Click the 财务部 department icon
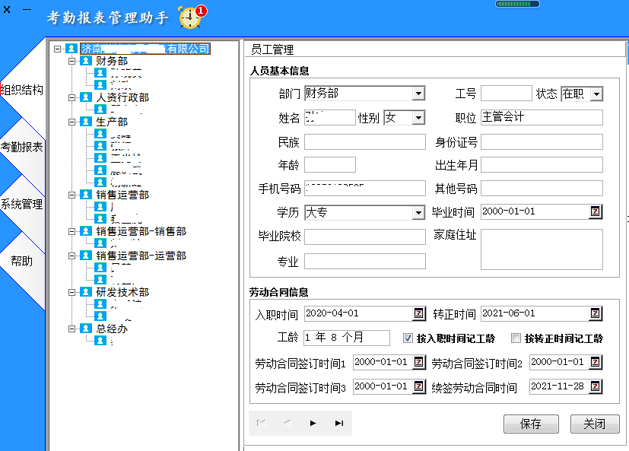 pyautogui.click(x=86, y=61)
